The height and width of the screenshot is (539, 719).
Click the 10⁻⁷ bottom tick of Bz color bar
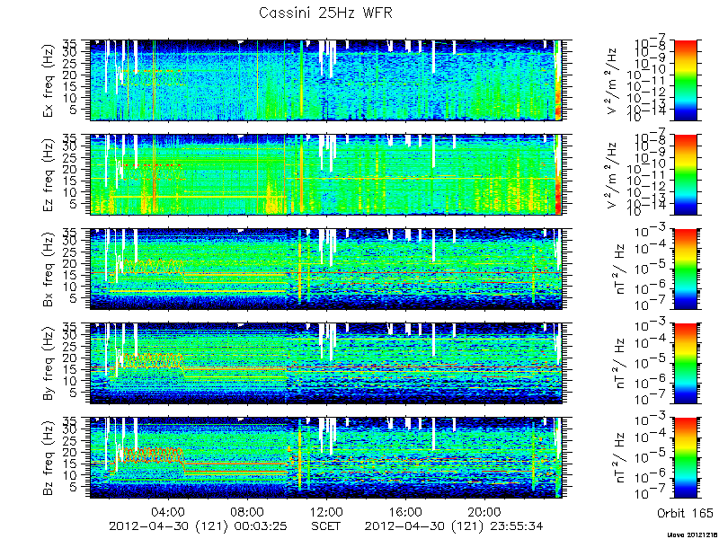coord(651,493)
